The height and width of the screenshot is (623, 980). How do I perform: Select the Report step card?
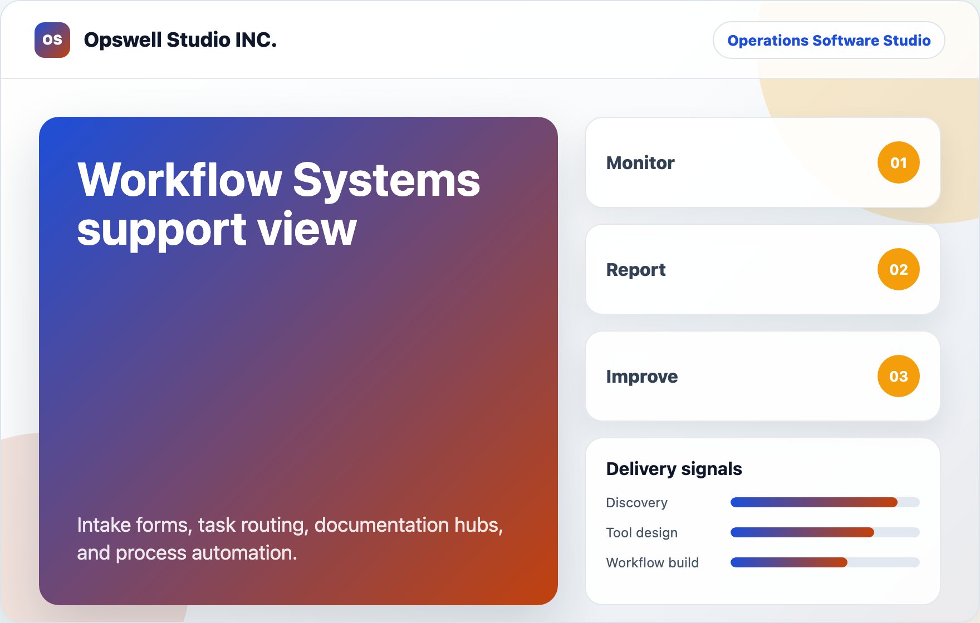pos(762,269)
